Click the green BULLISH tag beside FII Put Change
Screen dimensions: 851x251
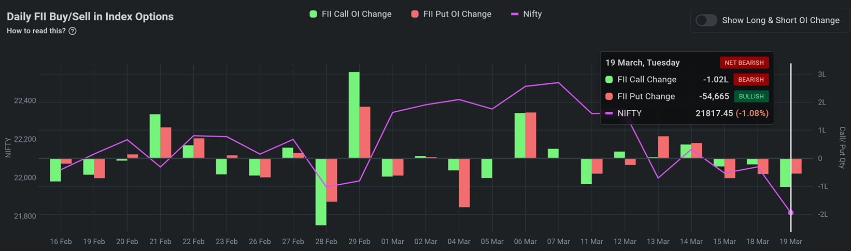(750, 96)
